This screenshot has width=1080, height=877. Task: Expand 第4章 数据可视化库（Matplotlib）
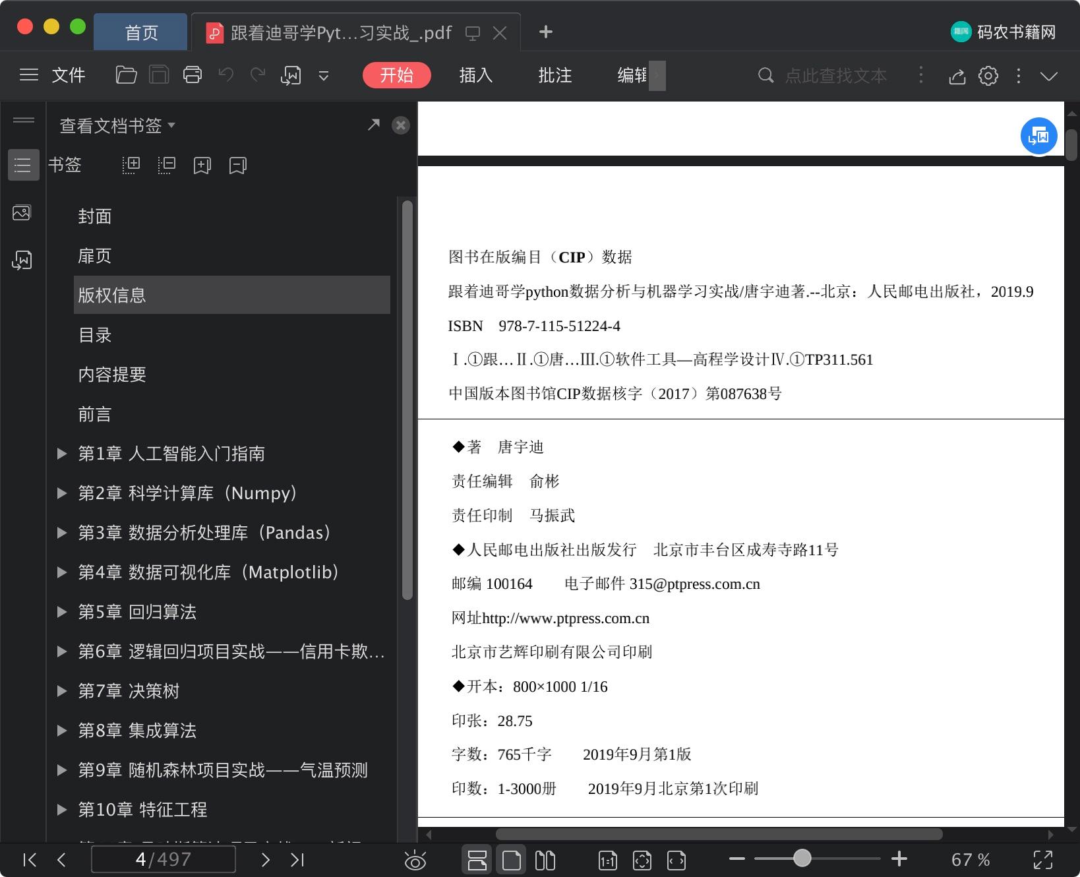[62, 572]
